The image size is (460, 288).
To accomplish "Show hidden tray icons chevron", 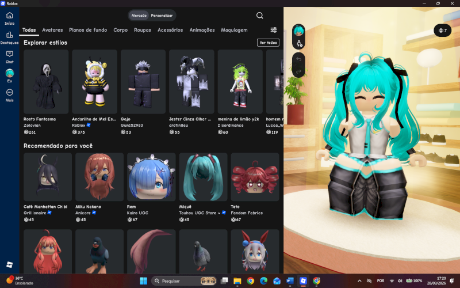I will [x=359, y=281].
